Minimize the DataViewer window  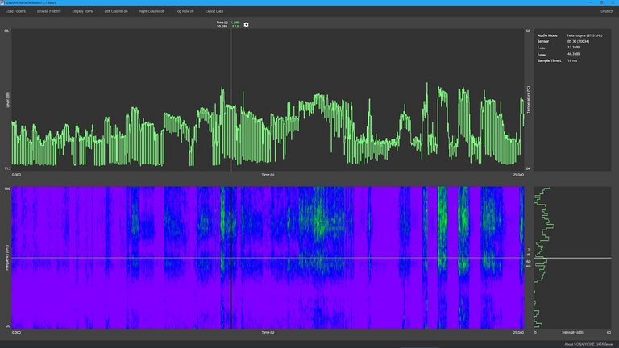(x=590, y=2)
